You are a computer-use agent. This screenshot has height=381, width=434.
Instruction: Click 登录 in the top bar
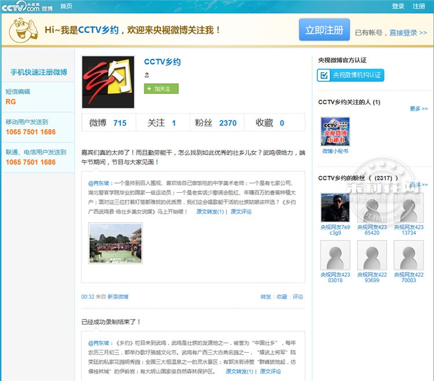(398, 6)
